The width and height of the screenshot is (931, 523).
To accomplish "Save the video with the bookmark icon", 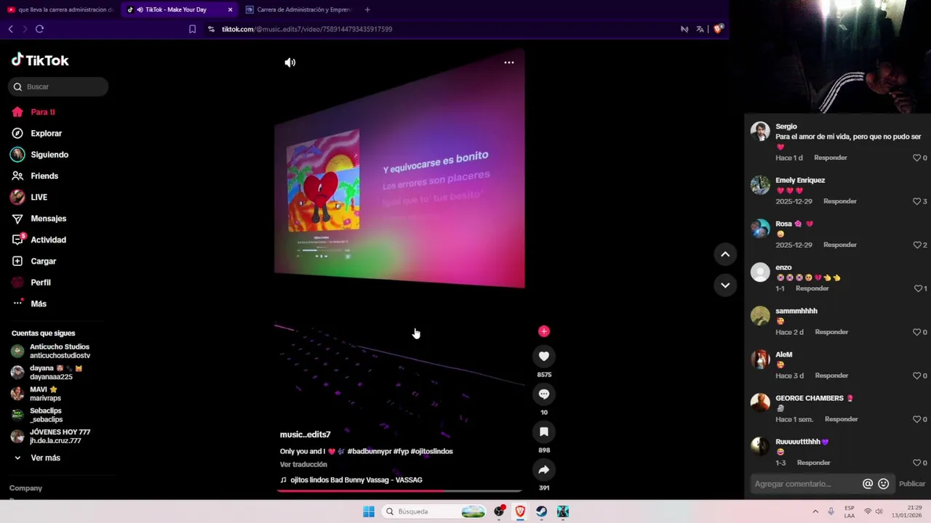I will [x=543, y=431].
